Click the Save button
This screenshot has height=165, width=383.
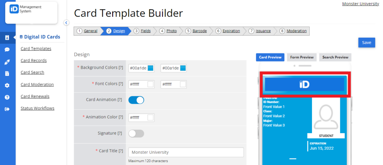[367, 43]
